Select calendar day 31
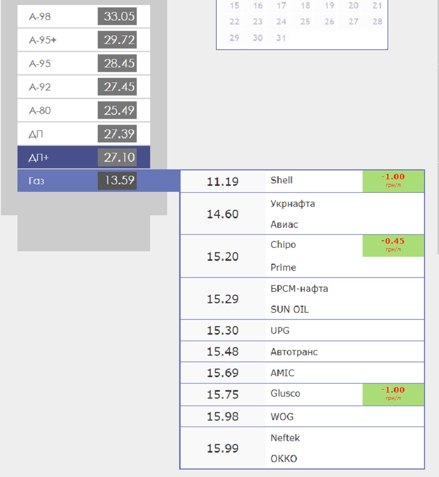 pyautogui.click(x=281, y=38)
